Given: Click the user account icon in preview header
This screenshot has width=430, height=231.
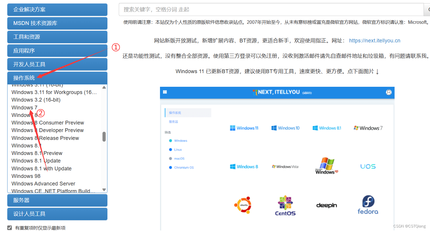Looking at the screenshot, I should coord(389,92).
